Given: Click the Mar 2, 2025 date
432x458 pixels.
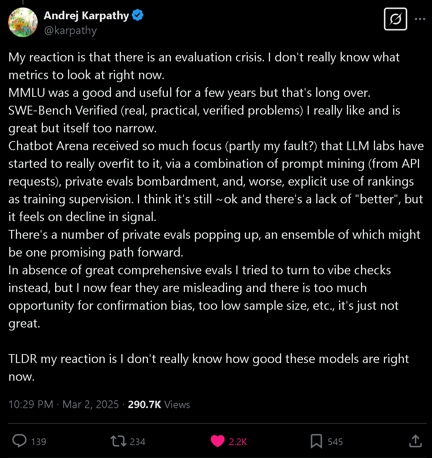Looking at the screenshot, I should pyautogui.click(x=91, y=404).
